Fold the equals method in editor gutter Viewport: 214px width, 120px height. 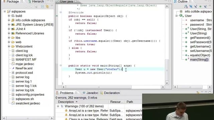point(61,12)
